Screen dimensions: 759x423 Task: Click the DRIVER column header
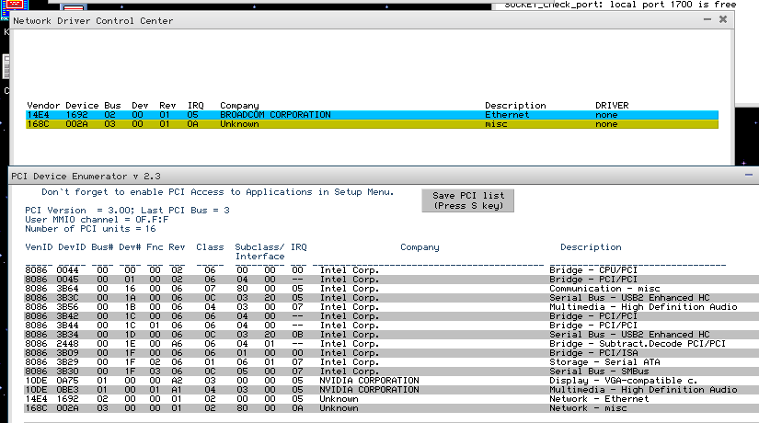click(612, 106)
